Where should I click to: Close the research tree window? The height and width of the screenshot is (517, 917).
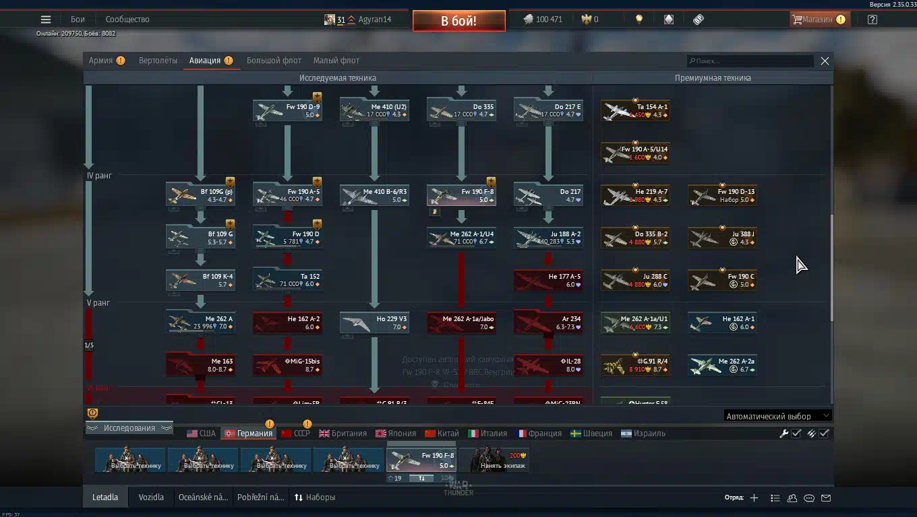click(x=825, y=61)
